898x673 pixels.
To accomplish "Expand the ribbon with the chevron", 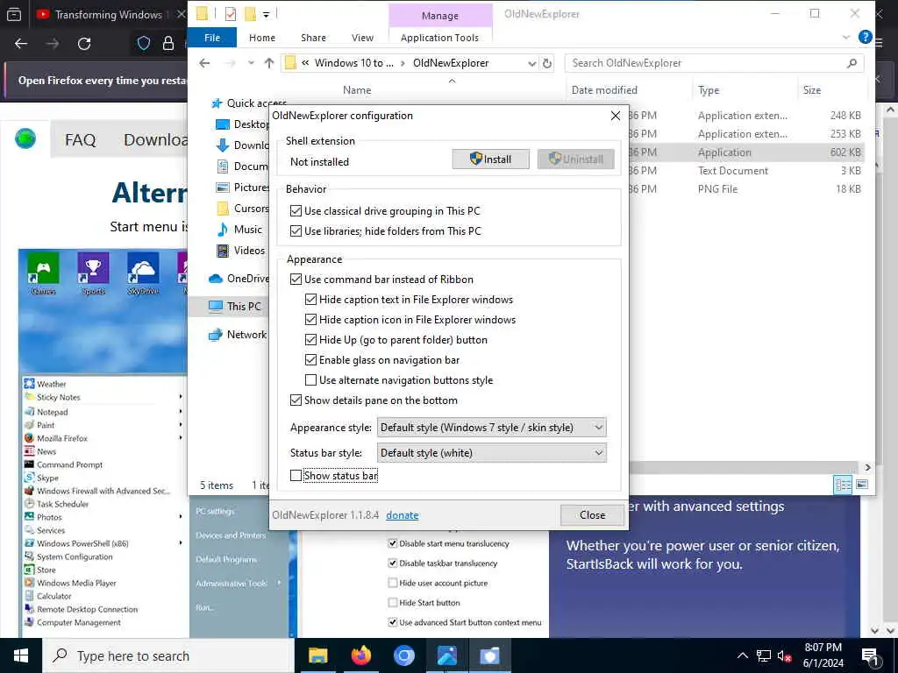I will pos(846,38).
